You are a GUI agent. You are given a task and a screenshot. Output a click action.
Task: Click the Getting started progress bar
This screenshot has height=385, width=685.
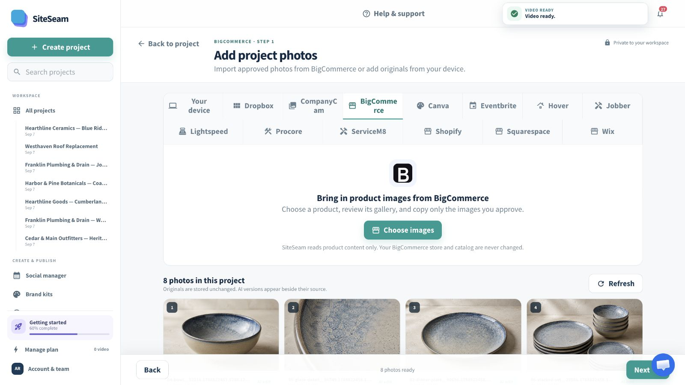coord(69,334)
